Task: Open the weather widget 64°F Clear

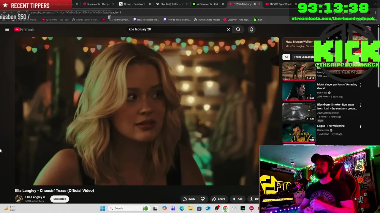Action: [10, 208]
